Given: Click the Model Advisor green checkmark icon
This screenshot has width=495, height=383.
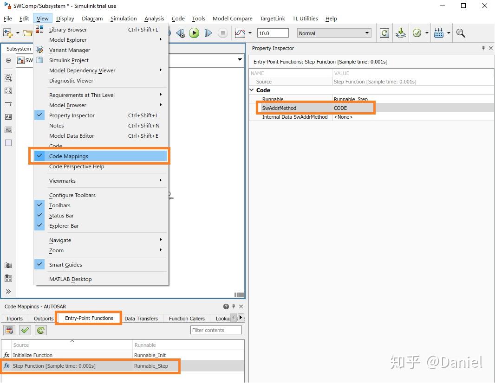Looking at the screenshot, I should click(x=417, y=33).
